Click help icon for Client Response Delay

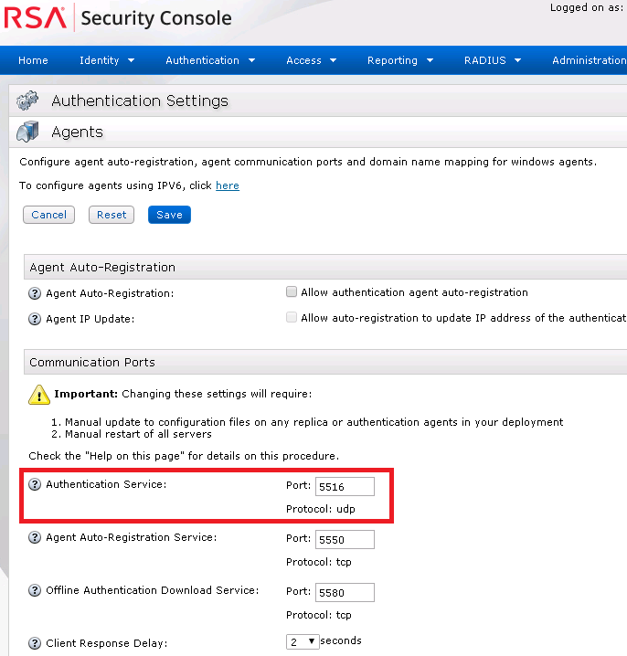click(36, 643)
